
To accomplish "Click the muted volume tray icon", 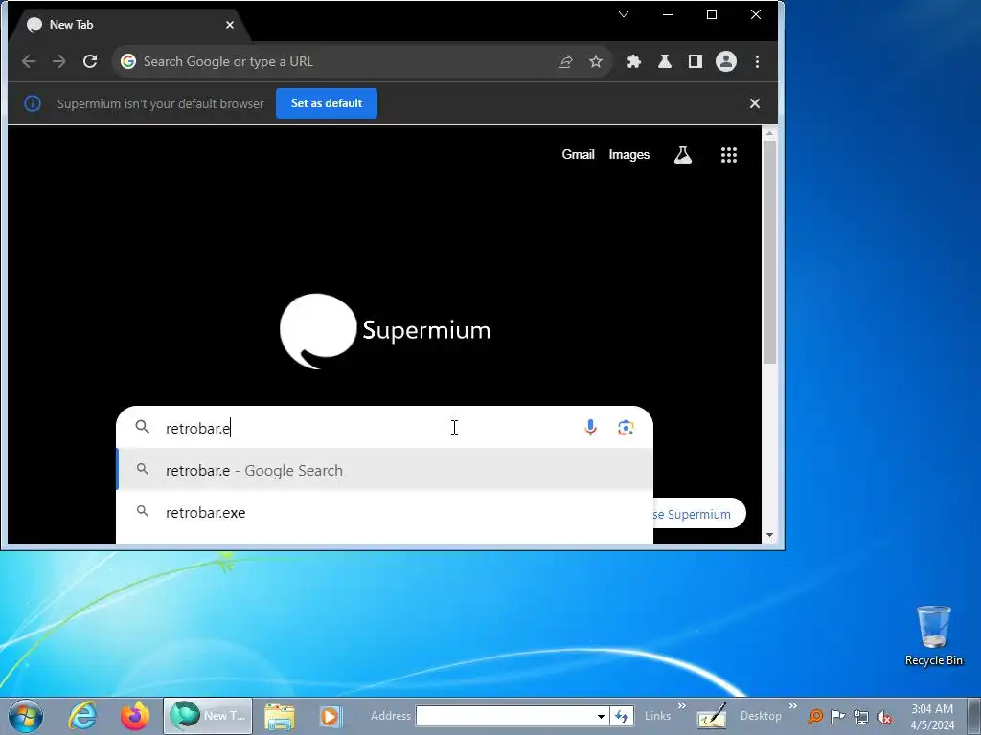I will click(884, 716).
